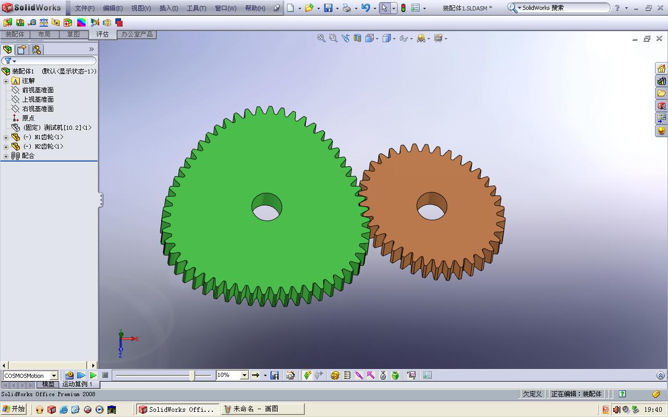
Task: Switch to the 布局 tab
Action: [x=44, y=34]
